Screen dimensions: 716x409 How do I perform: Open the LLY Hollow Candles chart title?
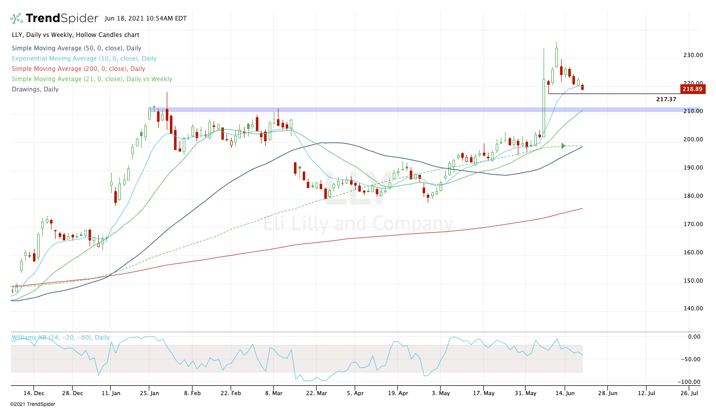coord(75,35)
